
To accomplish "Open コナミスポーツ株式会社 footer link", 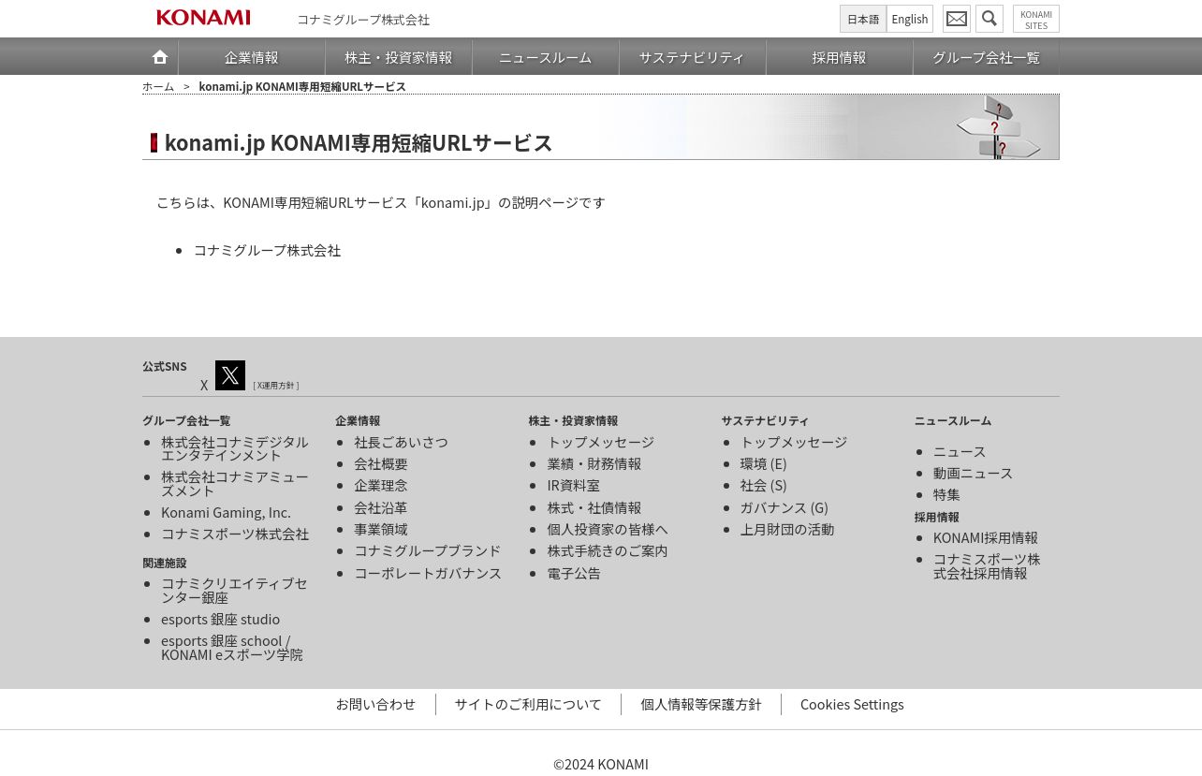I will 235,534.
